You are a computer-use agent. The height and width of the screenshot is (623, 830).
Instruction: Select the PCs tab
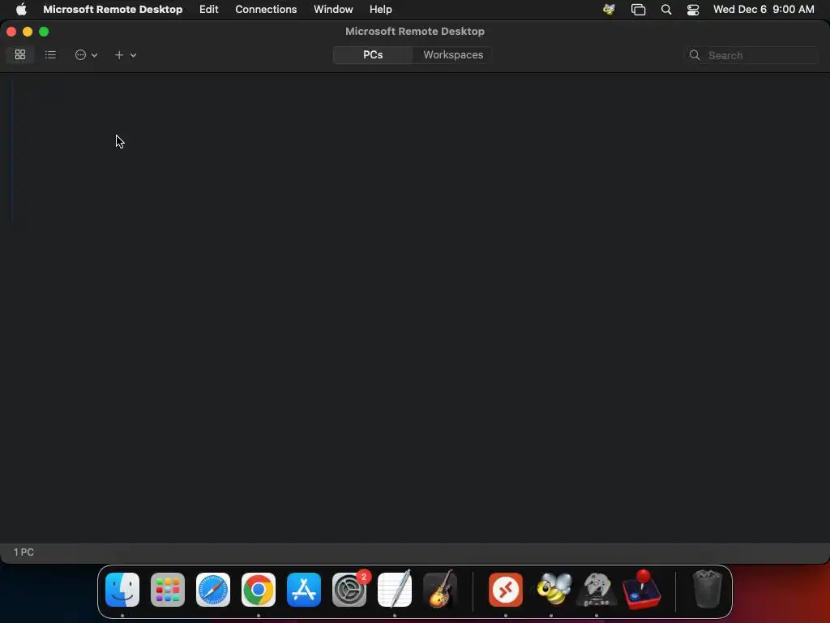373,54
